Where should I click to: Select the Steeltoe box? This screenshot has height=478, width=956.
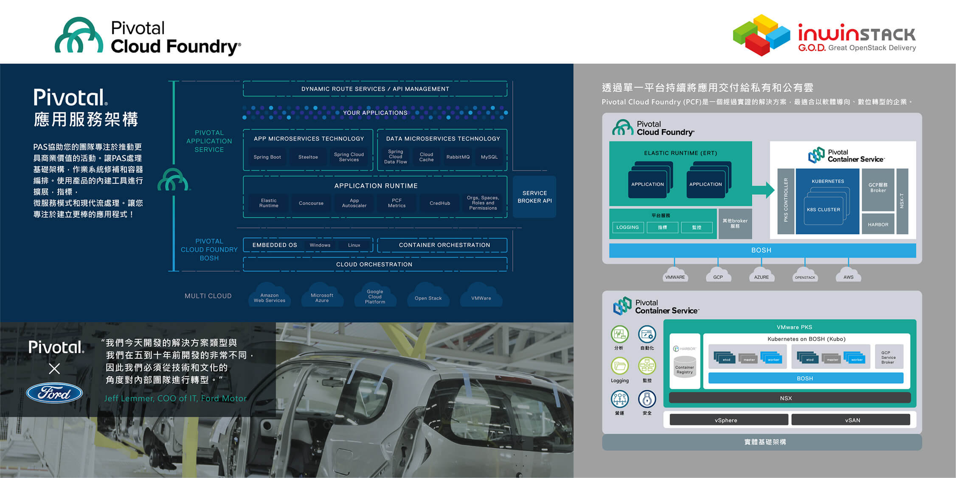point(308,157)
